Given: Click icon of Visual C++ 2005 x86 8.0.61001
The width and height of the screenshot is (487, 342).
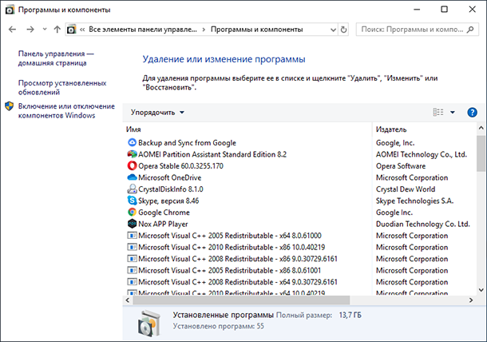Looking at the screenshot, I should [x=132, y=270].
